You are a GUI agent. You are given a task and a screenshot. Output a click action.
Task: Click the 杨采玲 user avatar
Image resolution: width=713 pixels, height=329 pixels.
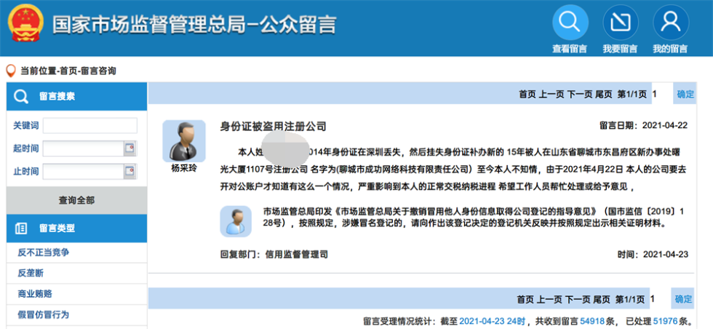point(183,140)
